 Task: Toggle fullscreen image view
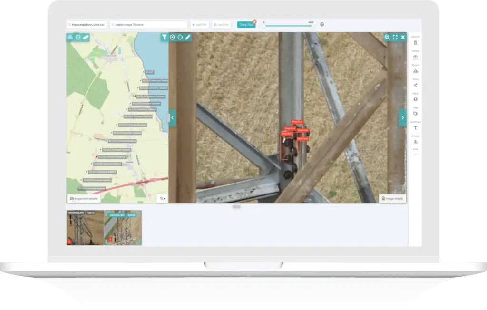click(x=395, y=37)
